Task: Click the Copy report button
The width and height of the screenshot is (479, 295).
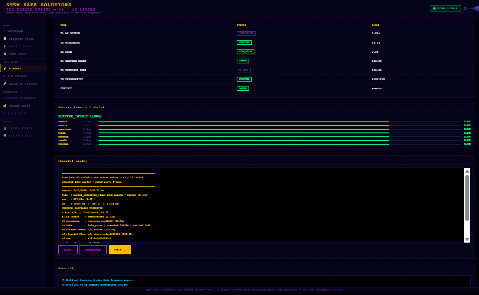Action: click(x=68, y=250)
